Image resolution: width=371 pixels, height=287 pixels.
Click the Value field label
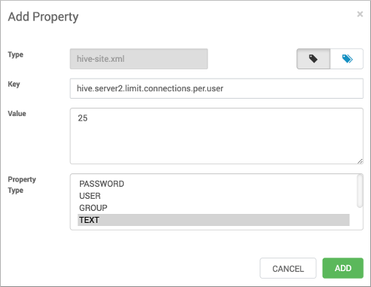[17, 114]
